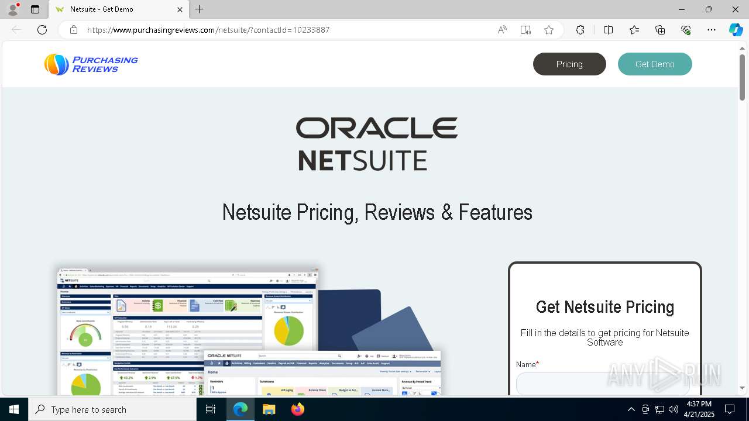Click the Oracle NetSuite logo
The width and height of the screenshot is (749, 421).
(377, 144)
